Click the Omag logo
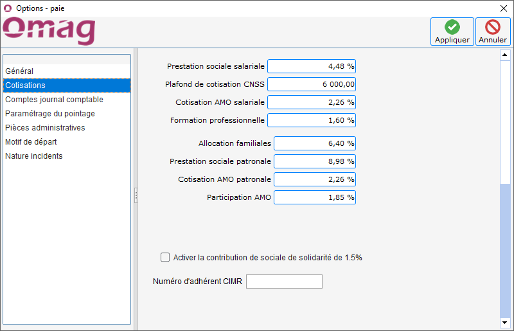Image resolution: width=514 pixels, height=331 pixels. point(49,31)
